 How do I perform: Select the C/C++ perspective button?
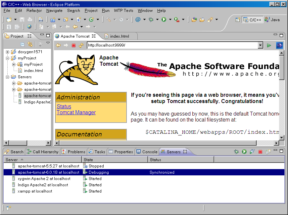[252, 20]
